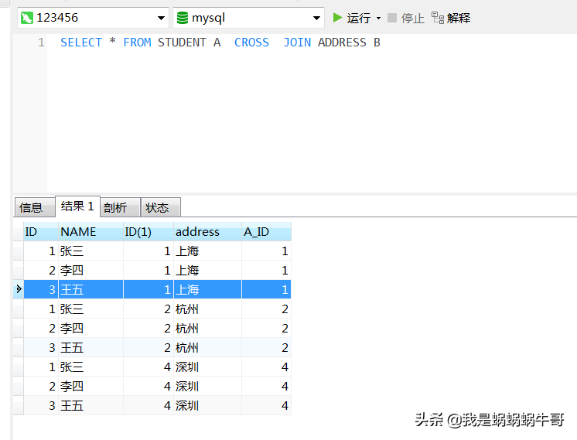Viewport: 577px width, 440px height.
Task: Select 李四 in the 杭州 row
Action: 90,328
